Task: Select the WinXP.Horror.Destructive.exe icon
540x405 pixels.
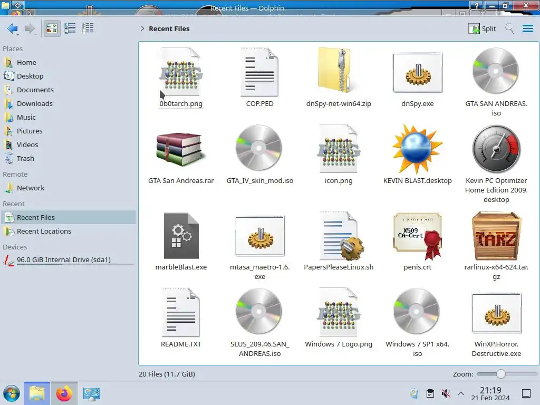Action: [x=497, y=313]
